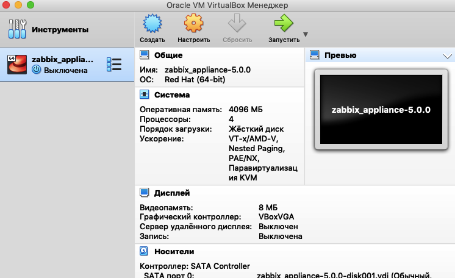Click the Выключена status text in sidebar
Image resolution: width=455 pixels, height=278 pixels.
pyautogui.click(x=66, y=71)
